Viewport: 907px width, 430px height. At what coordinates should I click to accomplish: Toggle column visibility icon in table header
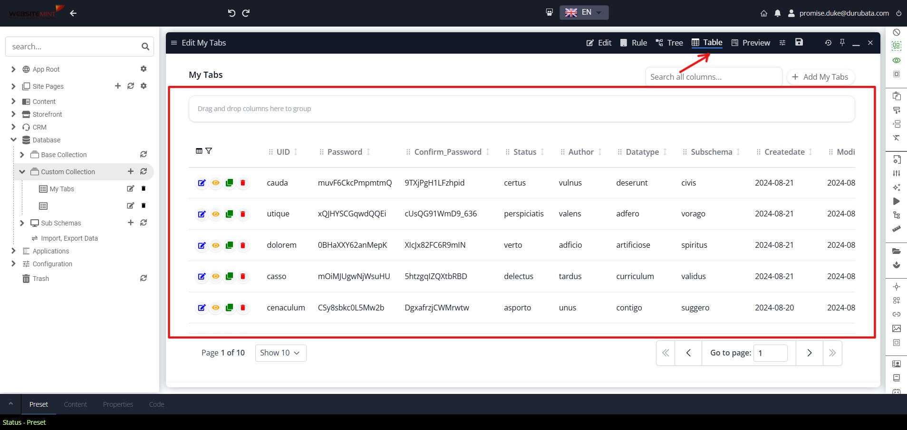click(x=199, y=151)
